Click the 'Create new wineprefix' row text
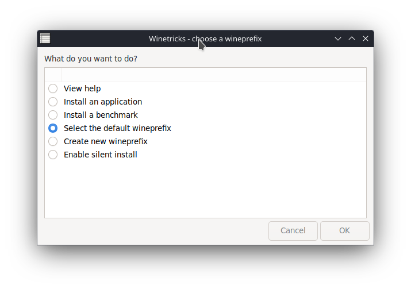411x289 pixels. coord(106,141)
